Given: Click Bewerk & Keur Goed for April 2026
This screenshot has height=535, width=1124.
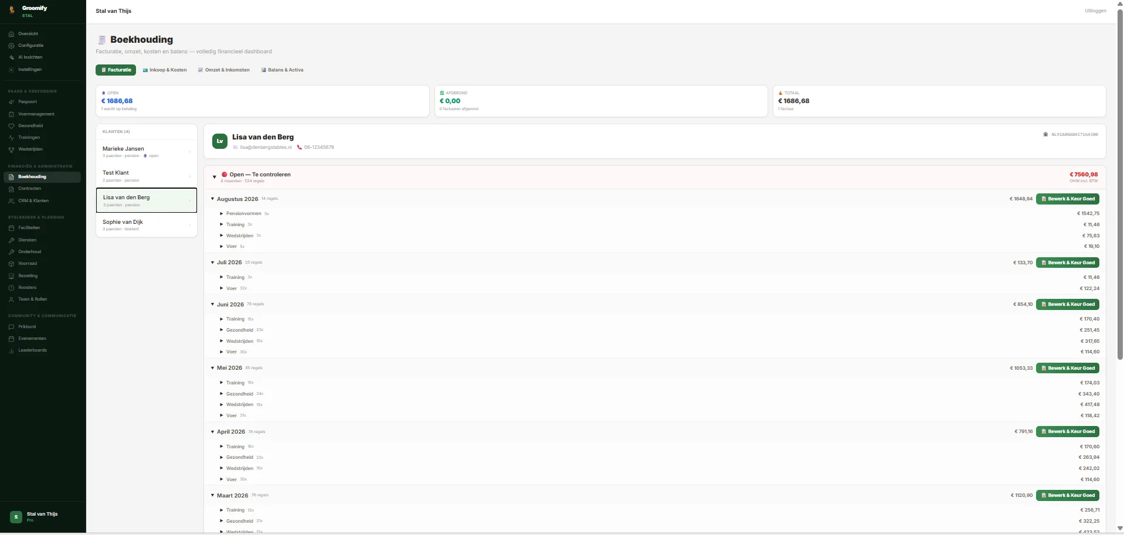Looking at the screenshot, I should coord(1068,432).
